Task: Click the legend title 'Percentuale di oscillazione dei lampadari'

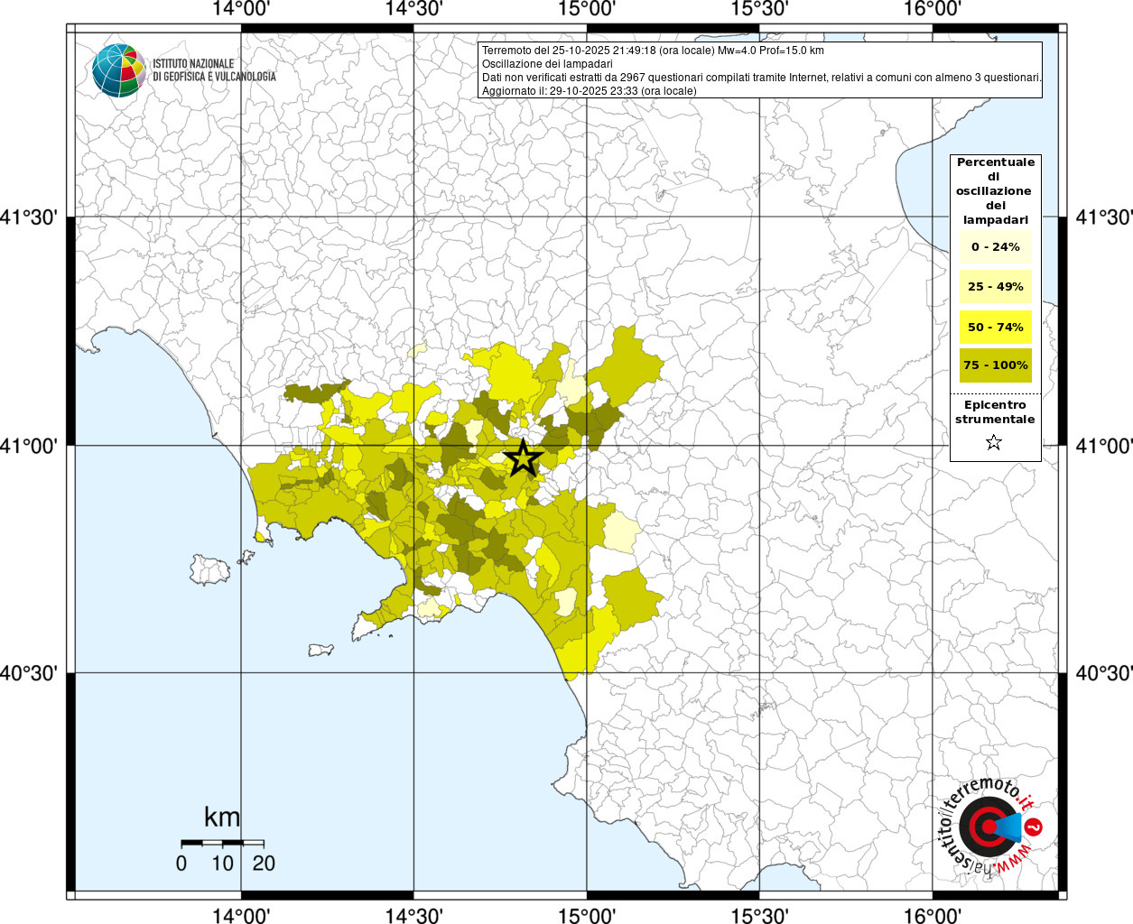Action: [995, 191]
